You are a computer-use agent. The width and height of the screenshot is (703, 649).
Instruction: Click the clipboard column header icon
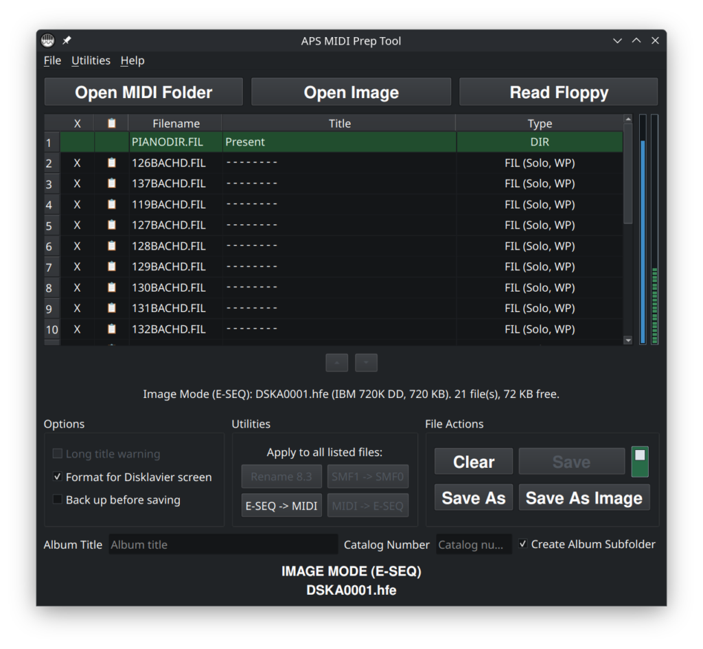112,123
